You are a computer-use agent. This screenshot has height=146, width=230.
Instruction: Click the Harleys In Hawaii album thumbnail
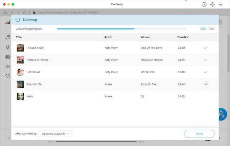pyautogui.click(x=20, y=60)
